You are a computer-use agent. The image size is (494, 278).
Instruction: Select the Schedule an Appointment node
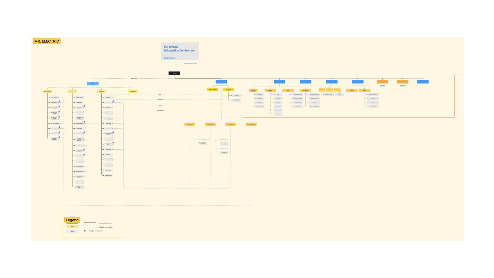coord(213,89)
